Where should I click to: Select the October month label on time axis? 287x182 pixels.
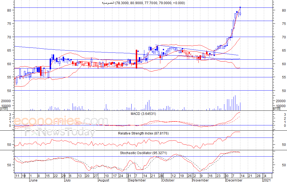click(x=168, y=180)
